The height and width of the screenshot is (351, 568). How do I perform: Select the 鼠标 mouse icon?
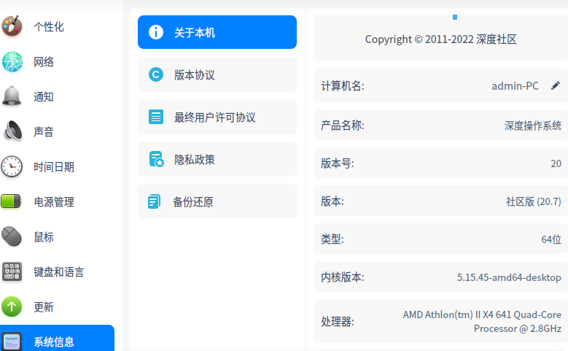(12, 236)
